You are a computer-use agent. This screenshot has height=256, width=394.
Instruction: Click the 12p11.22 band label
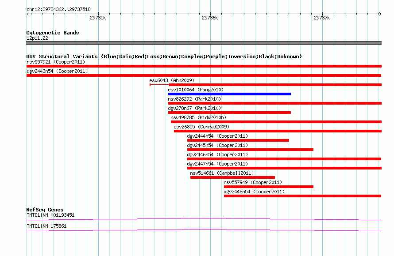click(x=37, y=38)
